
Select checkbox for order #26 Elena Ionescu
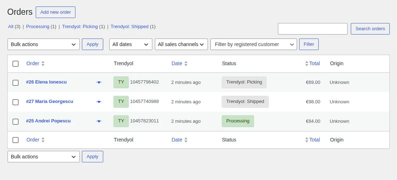(16, 83)
